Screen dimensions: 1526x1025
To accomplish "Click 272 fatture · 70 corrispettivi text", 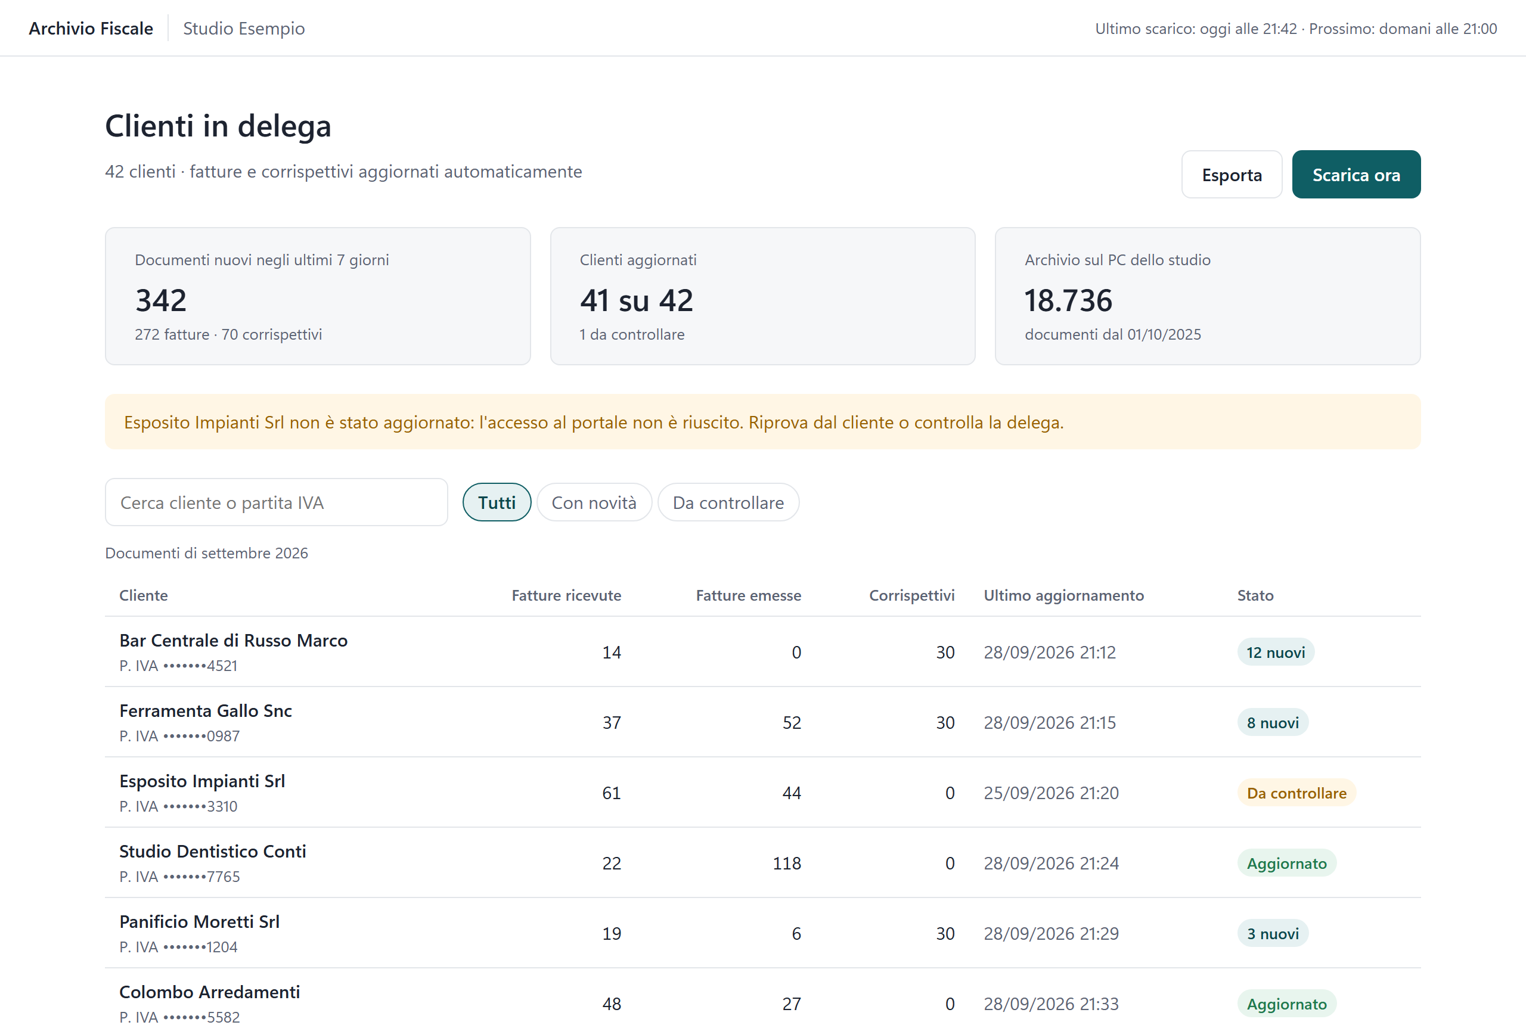I will click(228, 334).
